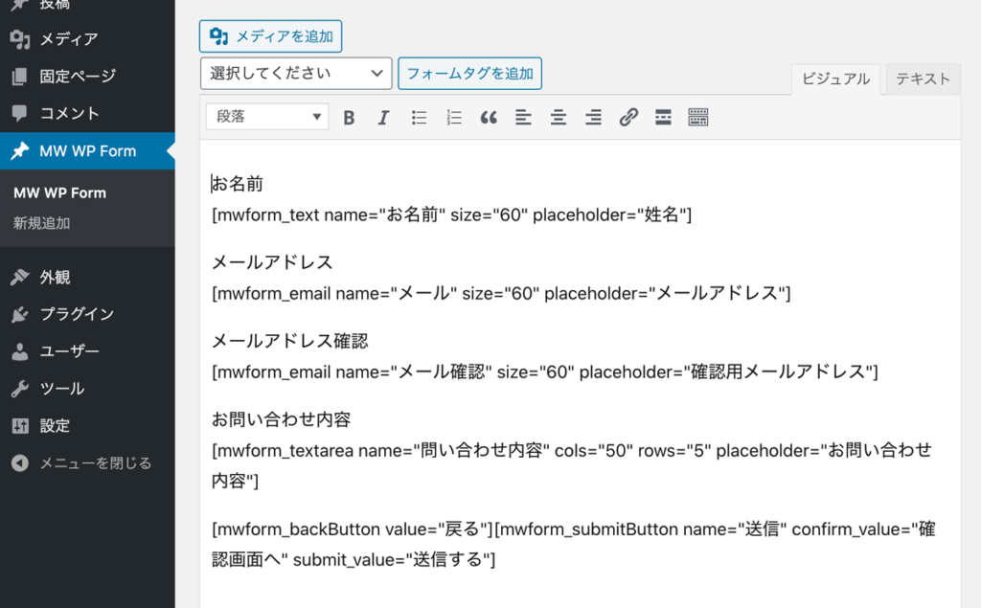Toggle bold formatting in editor toolbar
981x608 pixels.
(349, 118)
